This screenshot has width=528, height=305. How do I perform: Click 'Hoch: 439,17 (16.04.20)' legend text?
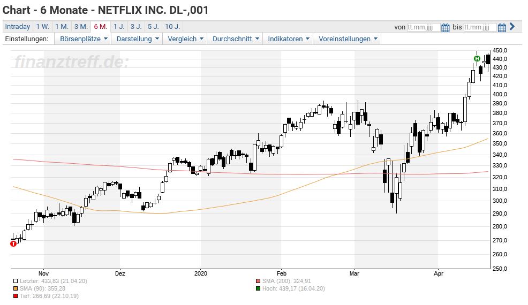pyautogui.click(x=293, y=288)
